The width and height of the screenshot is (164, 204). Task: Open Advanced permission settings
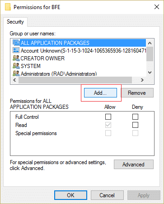click(x=134, y=164)
